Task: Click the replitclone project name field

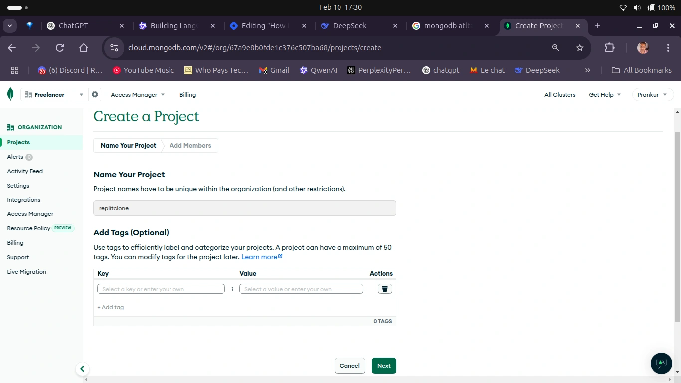Action: click(x=244, y=208)
